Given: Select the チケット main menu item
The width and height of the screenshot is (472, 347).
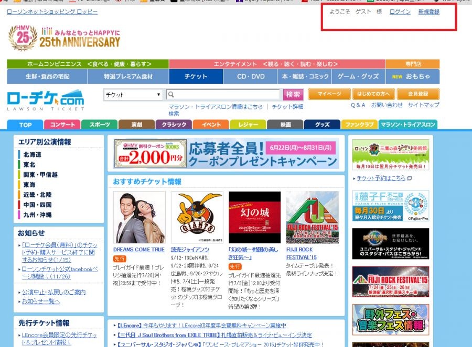Looking at the screenshot, I should click(x=196, y=76).
